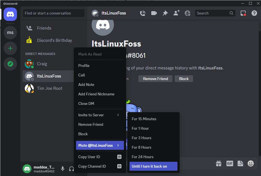The width and height of the screenshot is (261, 176).
Task: Click Find or start a conversation field
Action: 54,13
